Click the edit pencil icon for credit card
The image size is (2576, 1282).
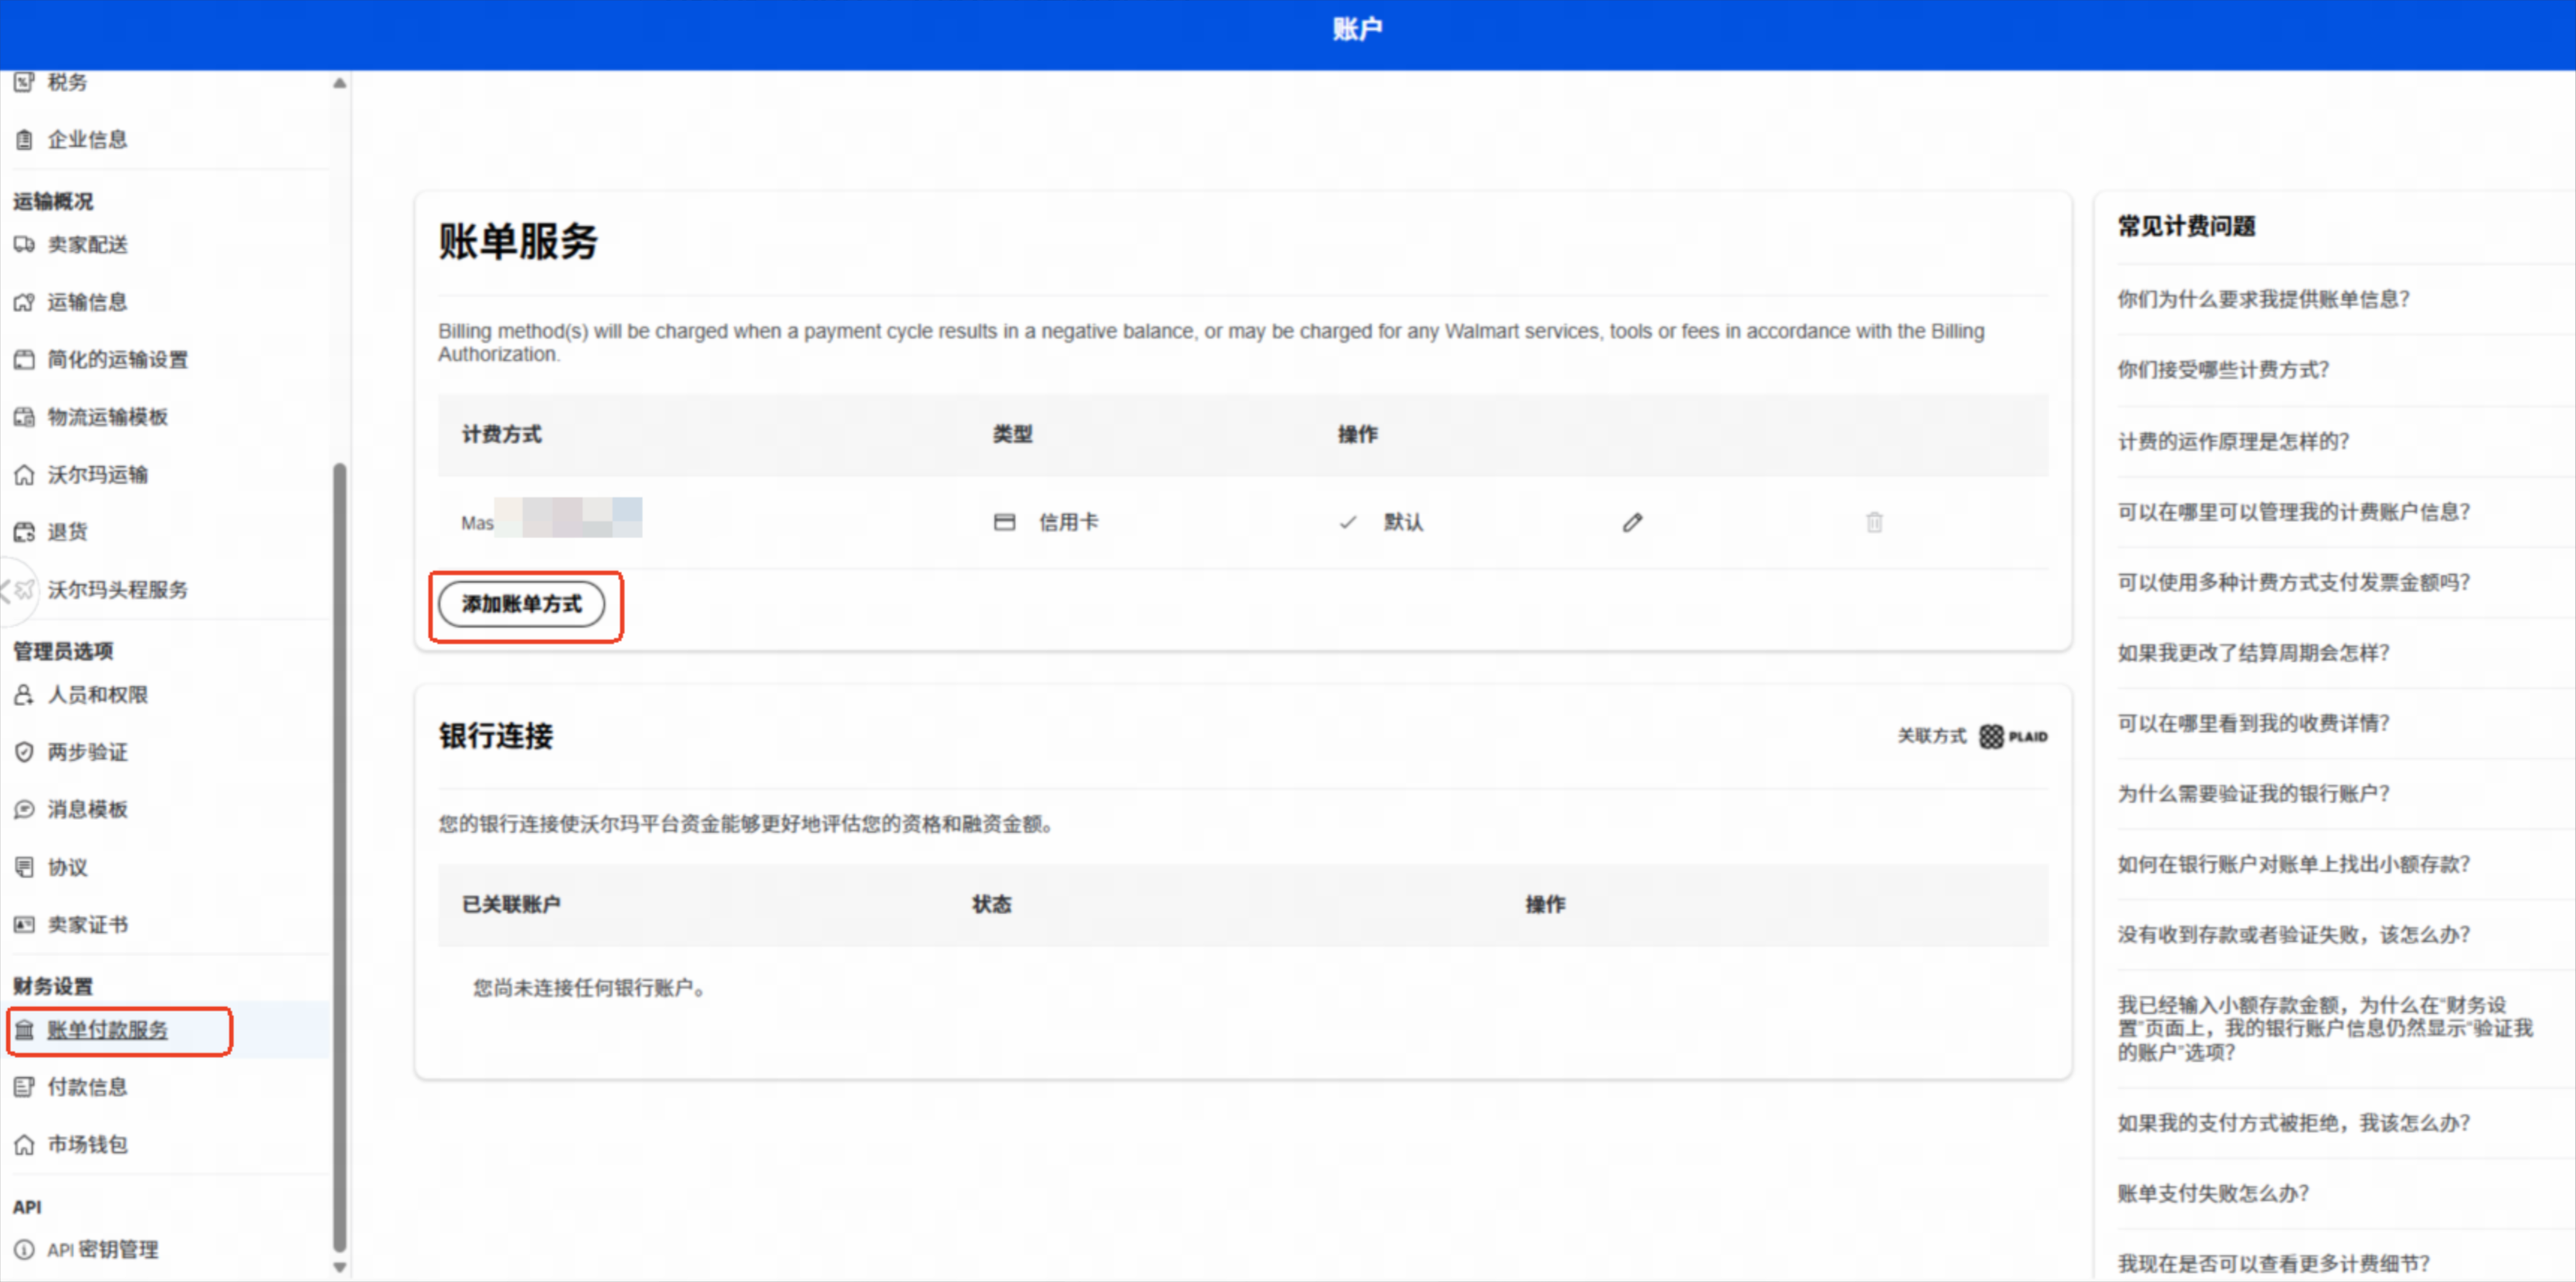[1632, 522]
